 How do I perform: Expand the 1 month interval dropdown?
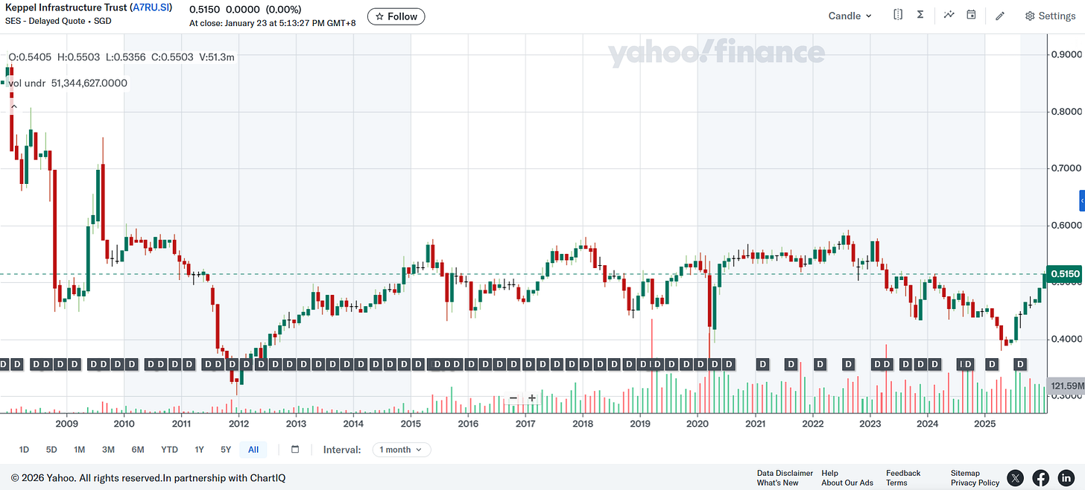click(402, 450)
